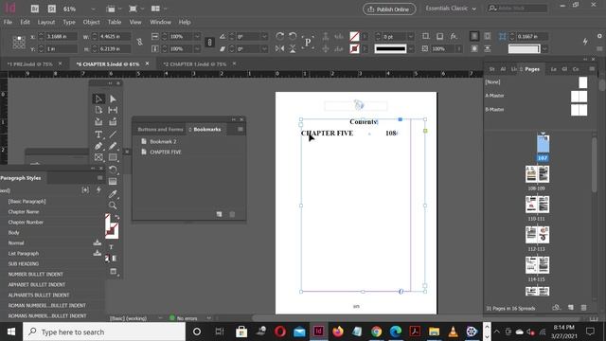Click the fill color swatch in Control panel
Screen dimensions: 606x341
click(354, 36)
